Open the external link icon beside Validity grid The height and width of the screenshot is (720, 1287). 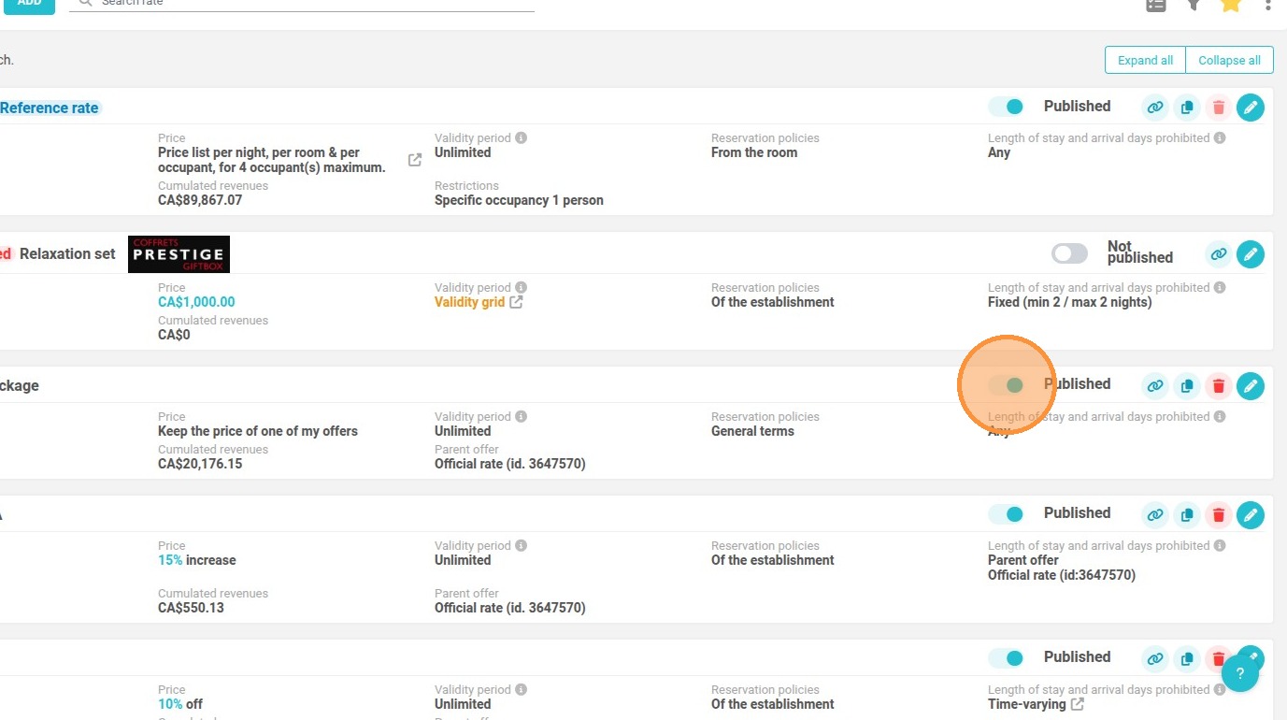click(x=516, y=302)
